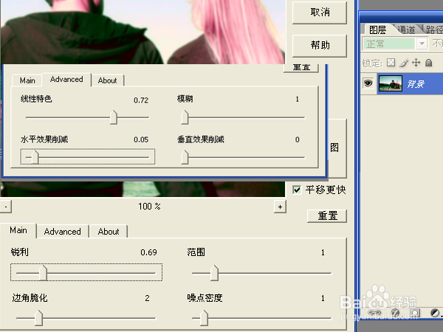Click lock all padlock icon
Image resolution: width=443 pixels, height=332 pixels.
428,63
